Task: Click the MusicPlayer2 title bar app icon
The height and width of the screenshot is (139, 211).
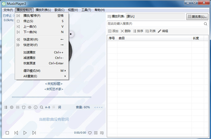Action: pos(4,4)
